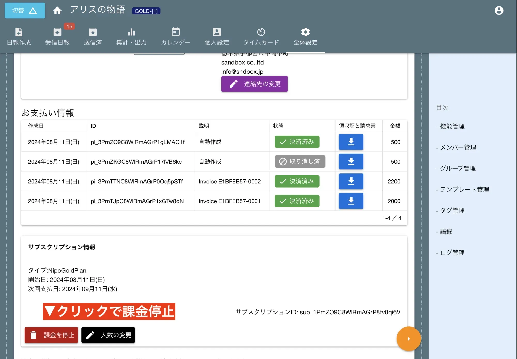The height and width of the screenshot is (359, 517).
Task: Open the account profile icon top right
Action: point(499,10)
